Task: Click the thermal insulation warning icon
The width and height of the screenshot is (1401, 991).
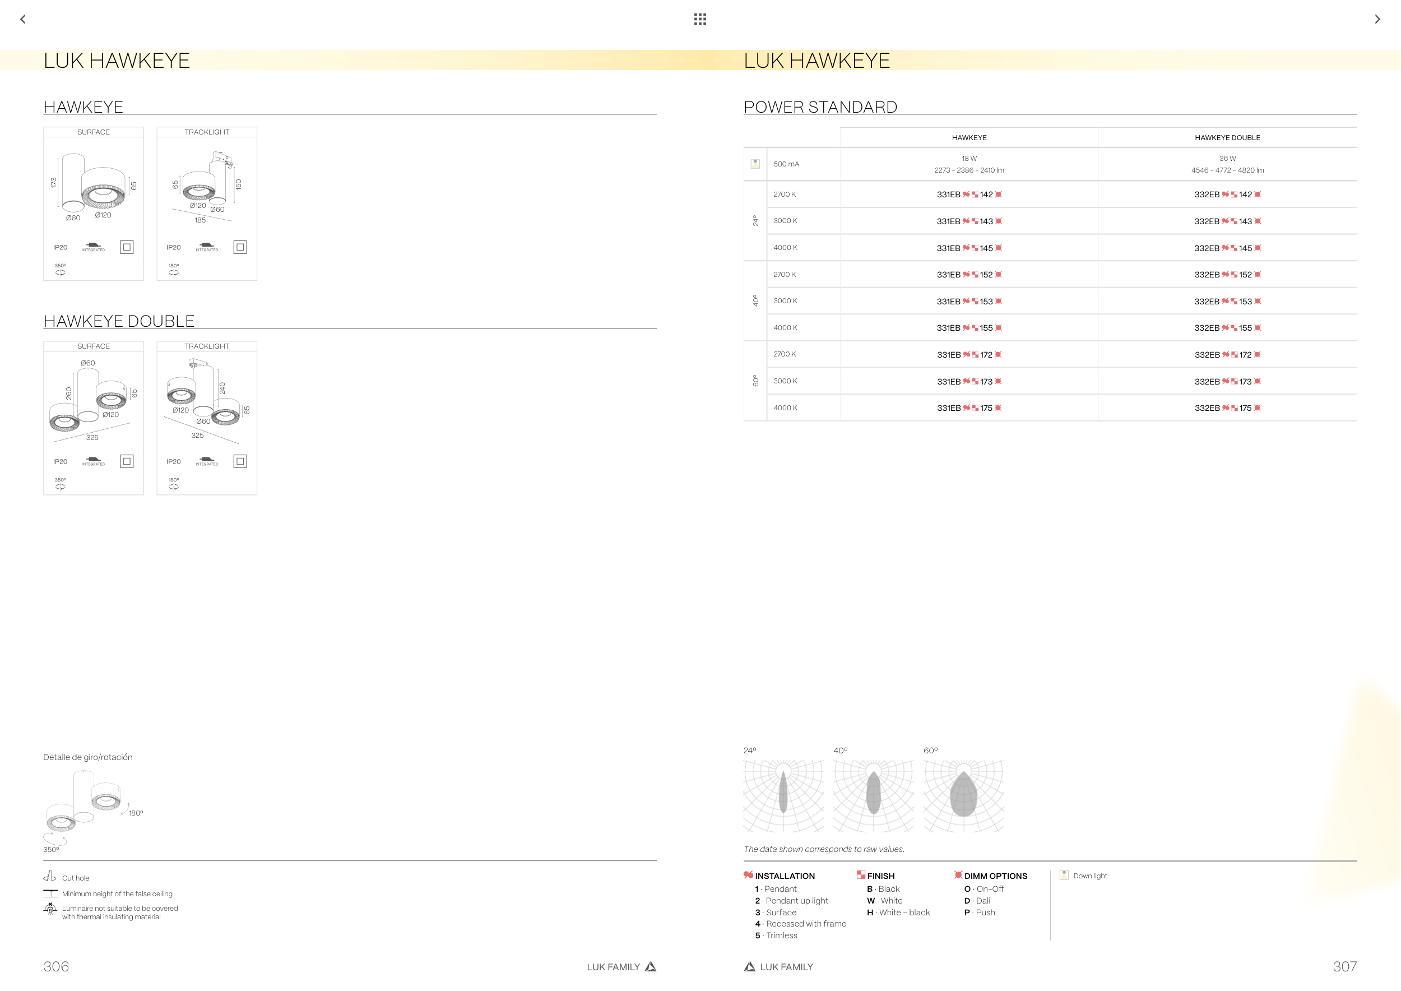Action: [50, 909]
